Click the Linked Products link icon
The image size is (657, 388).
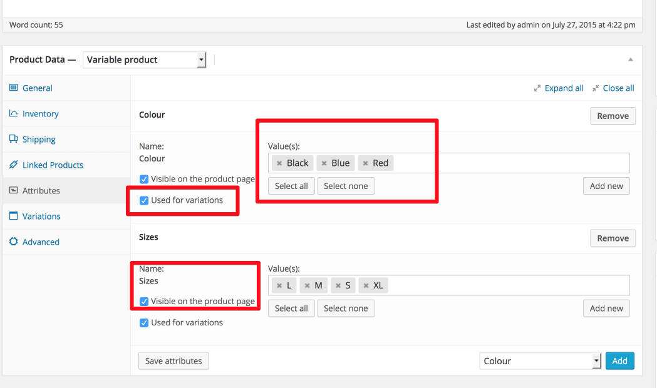[x=13, y=165]
